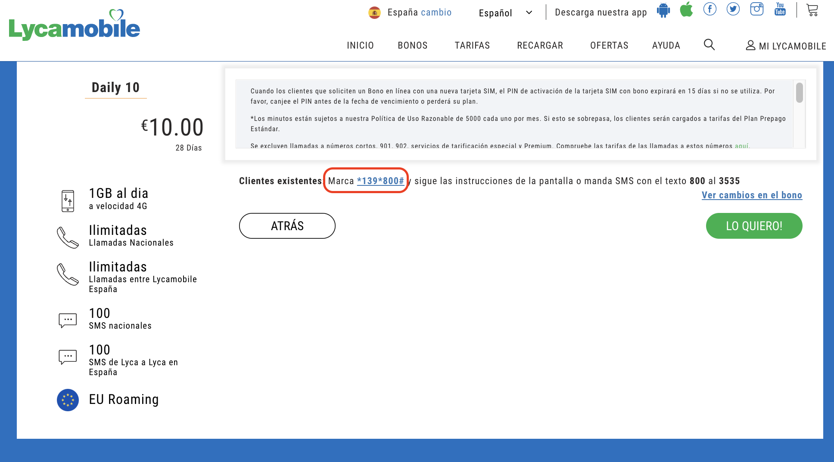Image resolution: width=834 pixels, height=462 pixels.
Task: Visit the Lycamobile Twitter page icon
Action: tap(733, 9)
